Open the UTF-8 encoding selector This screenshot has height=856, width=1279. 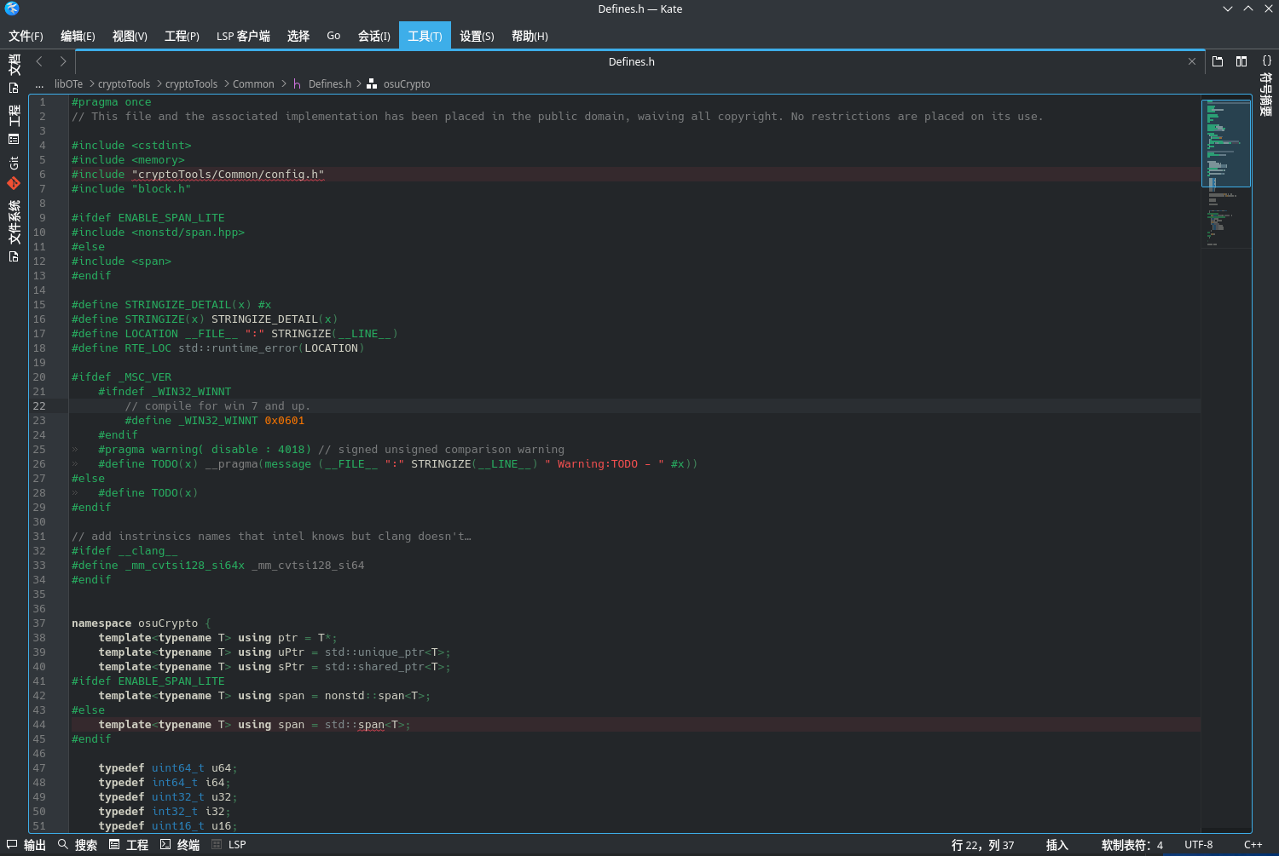[x=1198, y=844]
